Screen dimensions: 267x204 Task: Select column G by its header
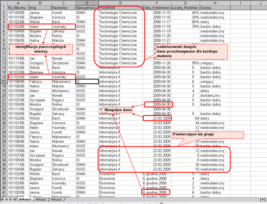point(186,3)
